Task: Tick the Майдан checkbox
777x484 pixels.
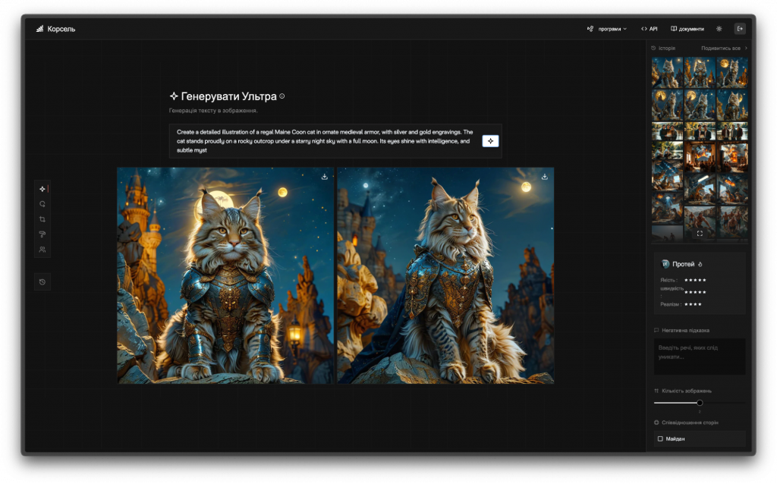Action: point(660,439)
